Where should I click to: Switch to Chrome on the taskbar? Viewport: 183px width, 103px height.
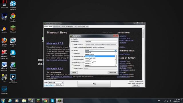click(x=45, y=101)
